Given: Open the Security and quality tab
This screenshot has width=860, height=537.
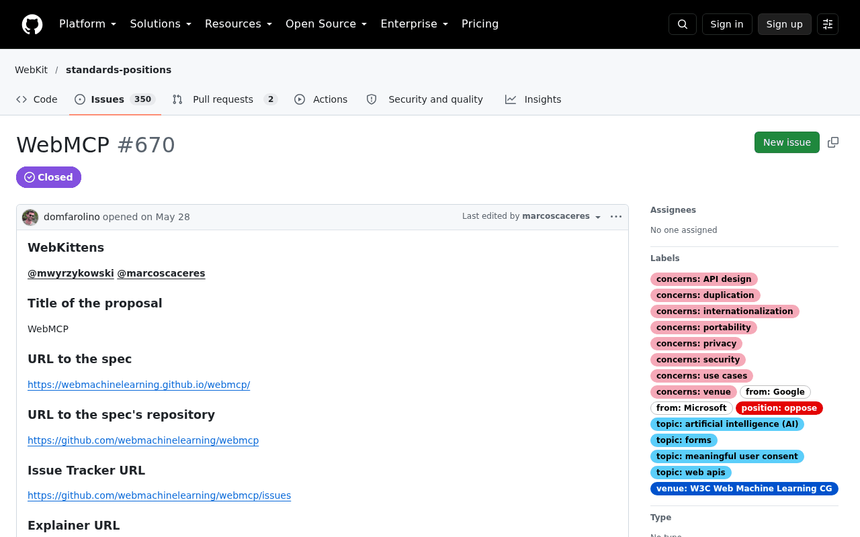Looking at the screenshot, I should 425,99.
